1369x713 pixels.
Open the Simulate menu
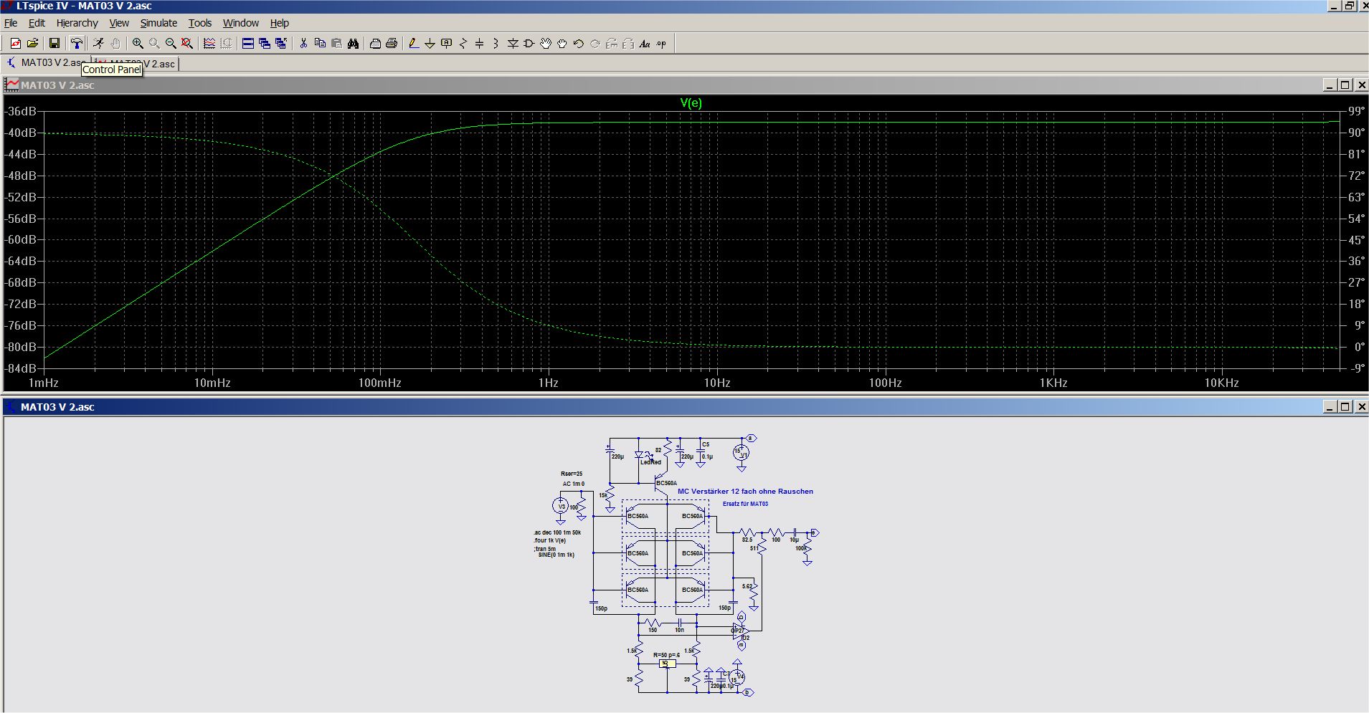click(x=158, y=23)
